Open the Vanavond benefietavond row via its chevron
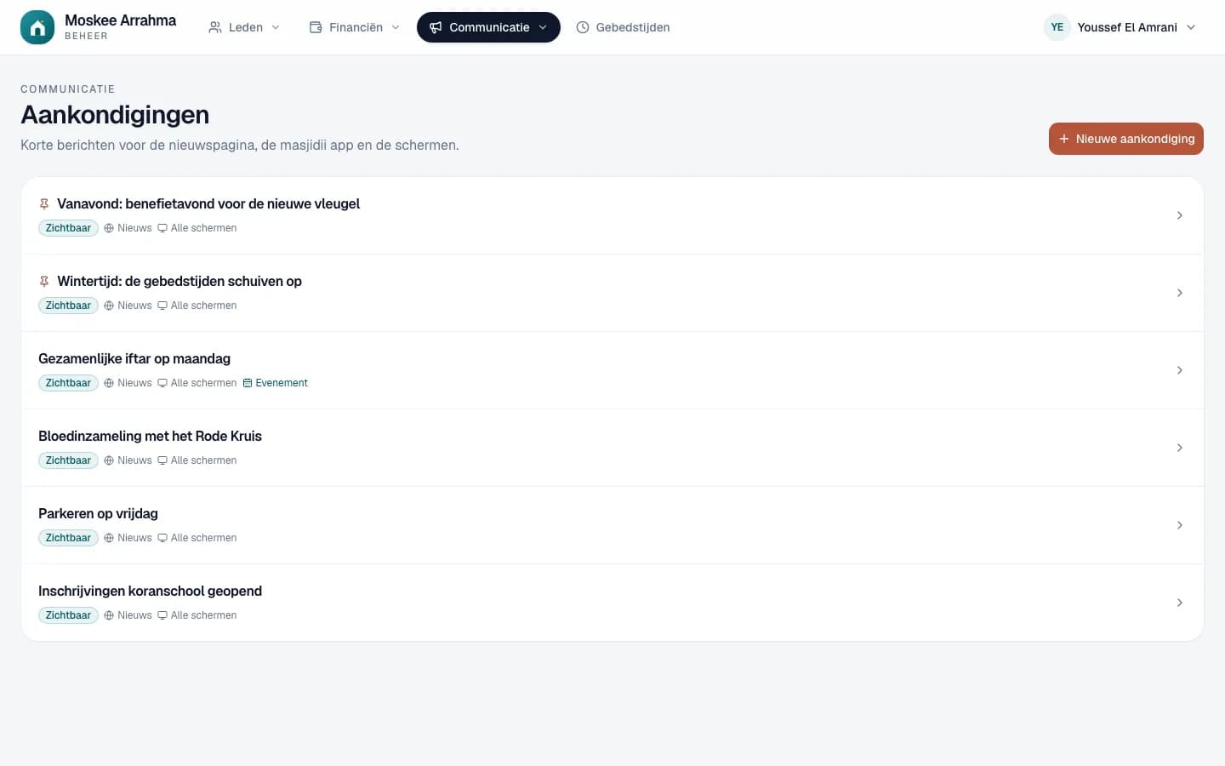The height and width of the screenshot is (766, 1225). coord(1180,215)
